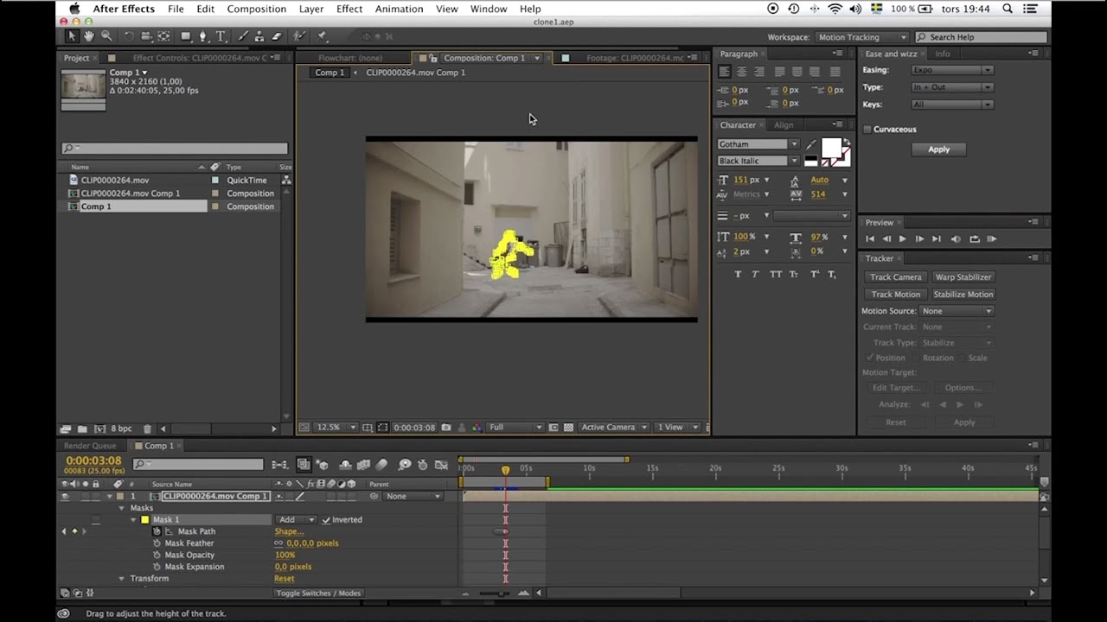Click the Search Help field
The height and width of the screenshot is (622, 1107).
pos(982,37)
